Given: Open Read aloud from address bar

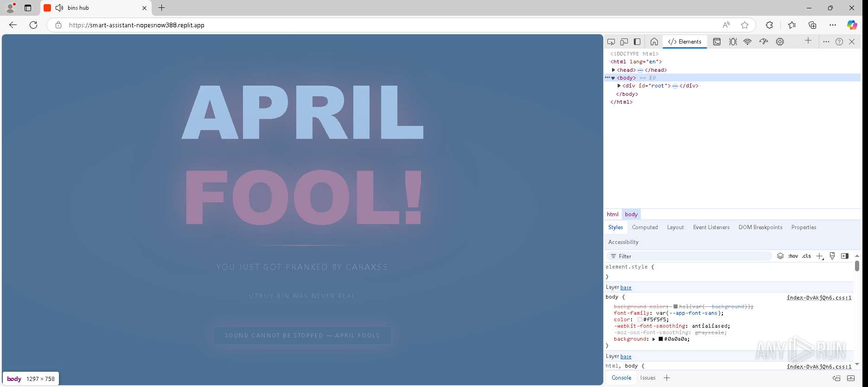Looking at the screenshot, I should [x=726, y=25].
